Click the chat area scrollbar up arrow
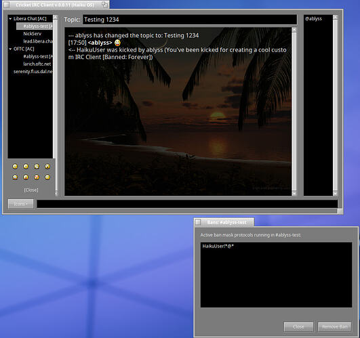This screenshot has width=360, height=338. [294, 30]
